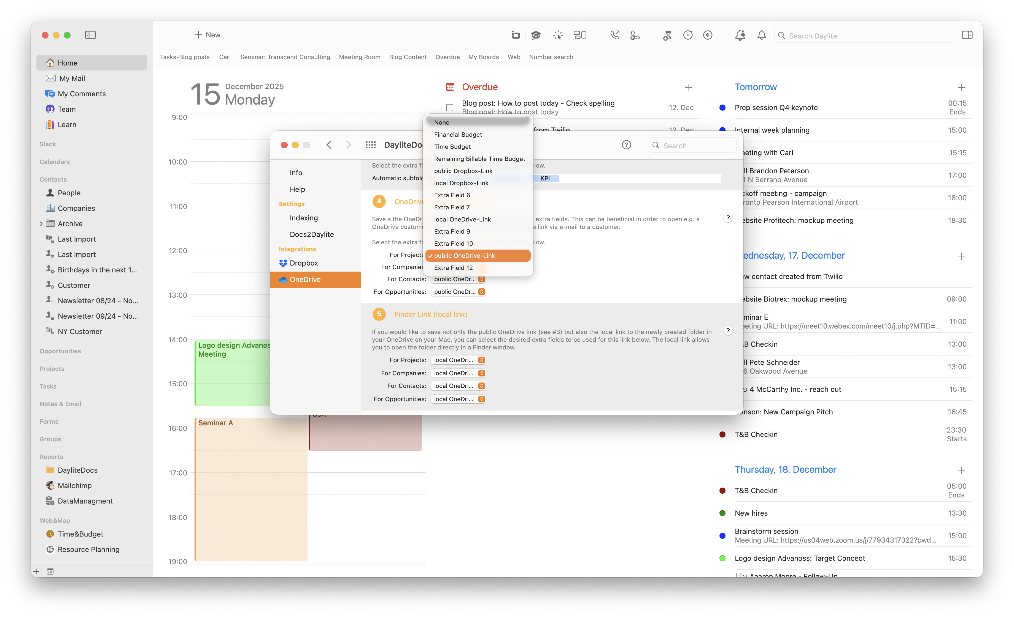Expand the Archive folder in sidebar
This screenshot has width=1014, height=618.
tap(41, 223)
